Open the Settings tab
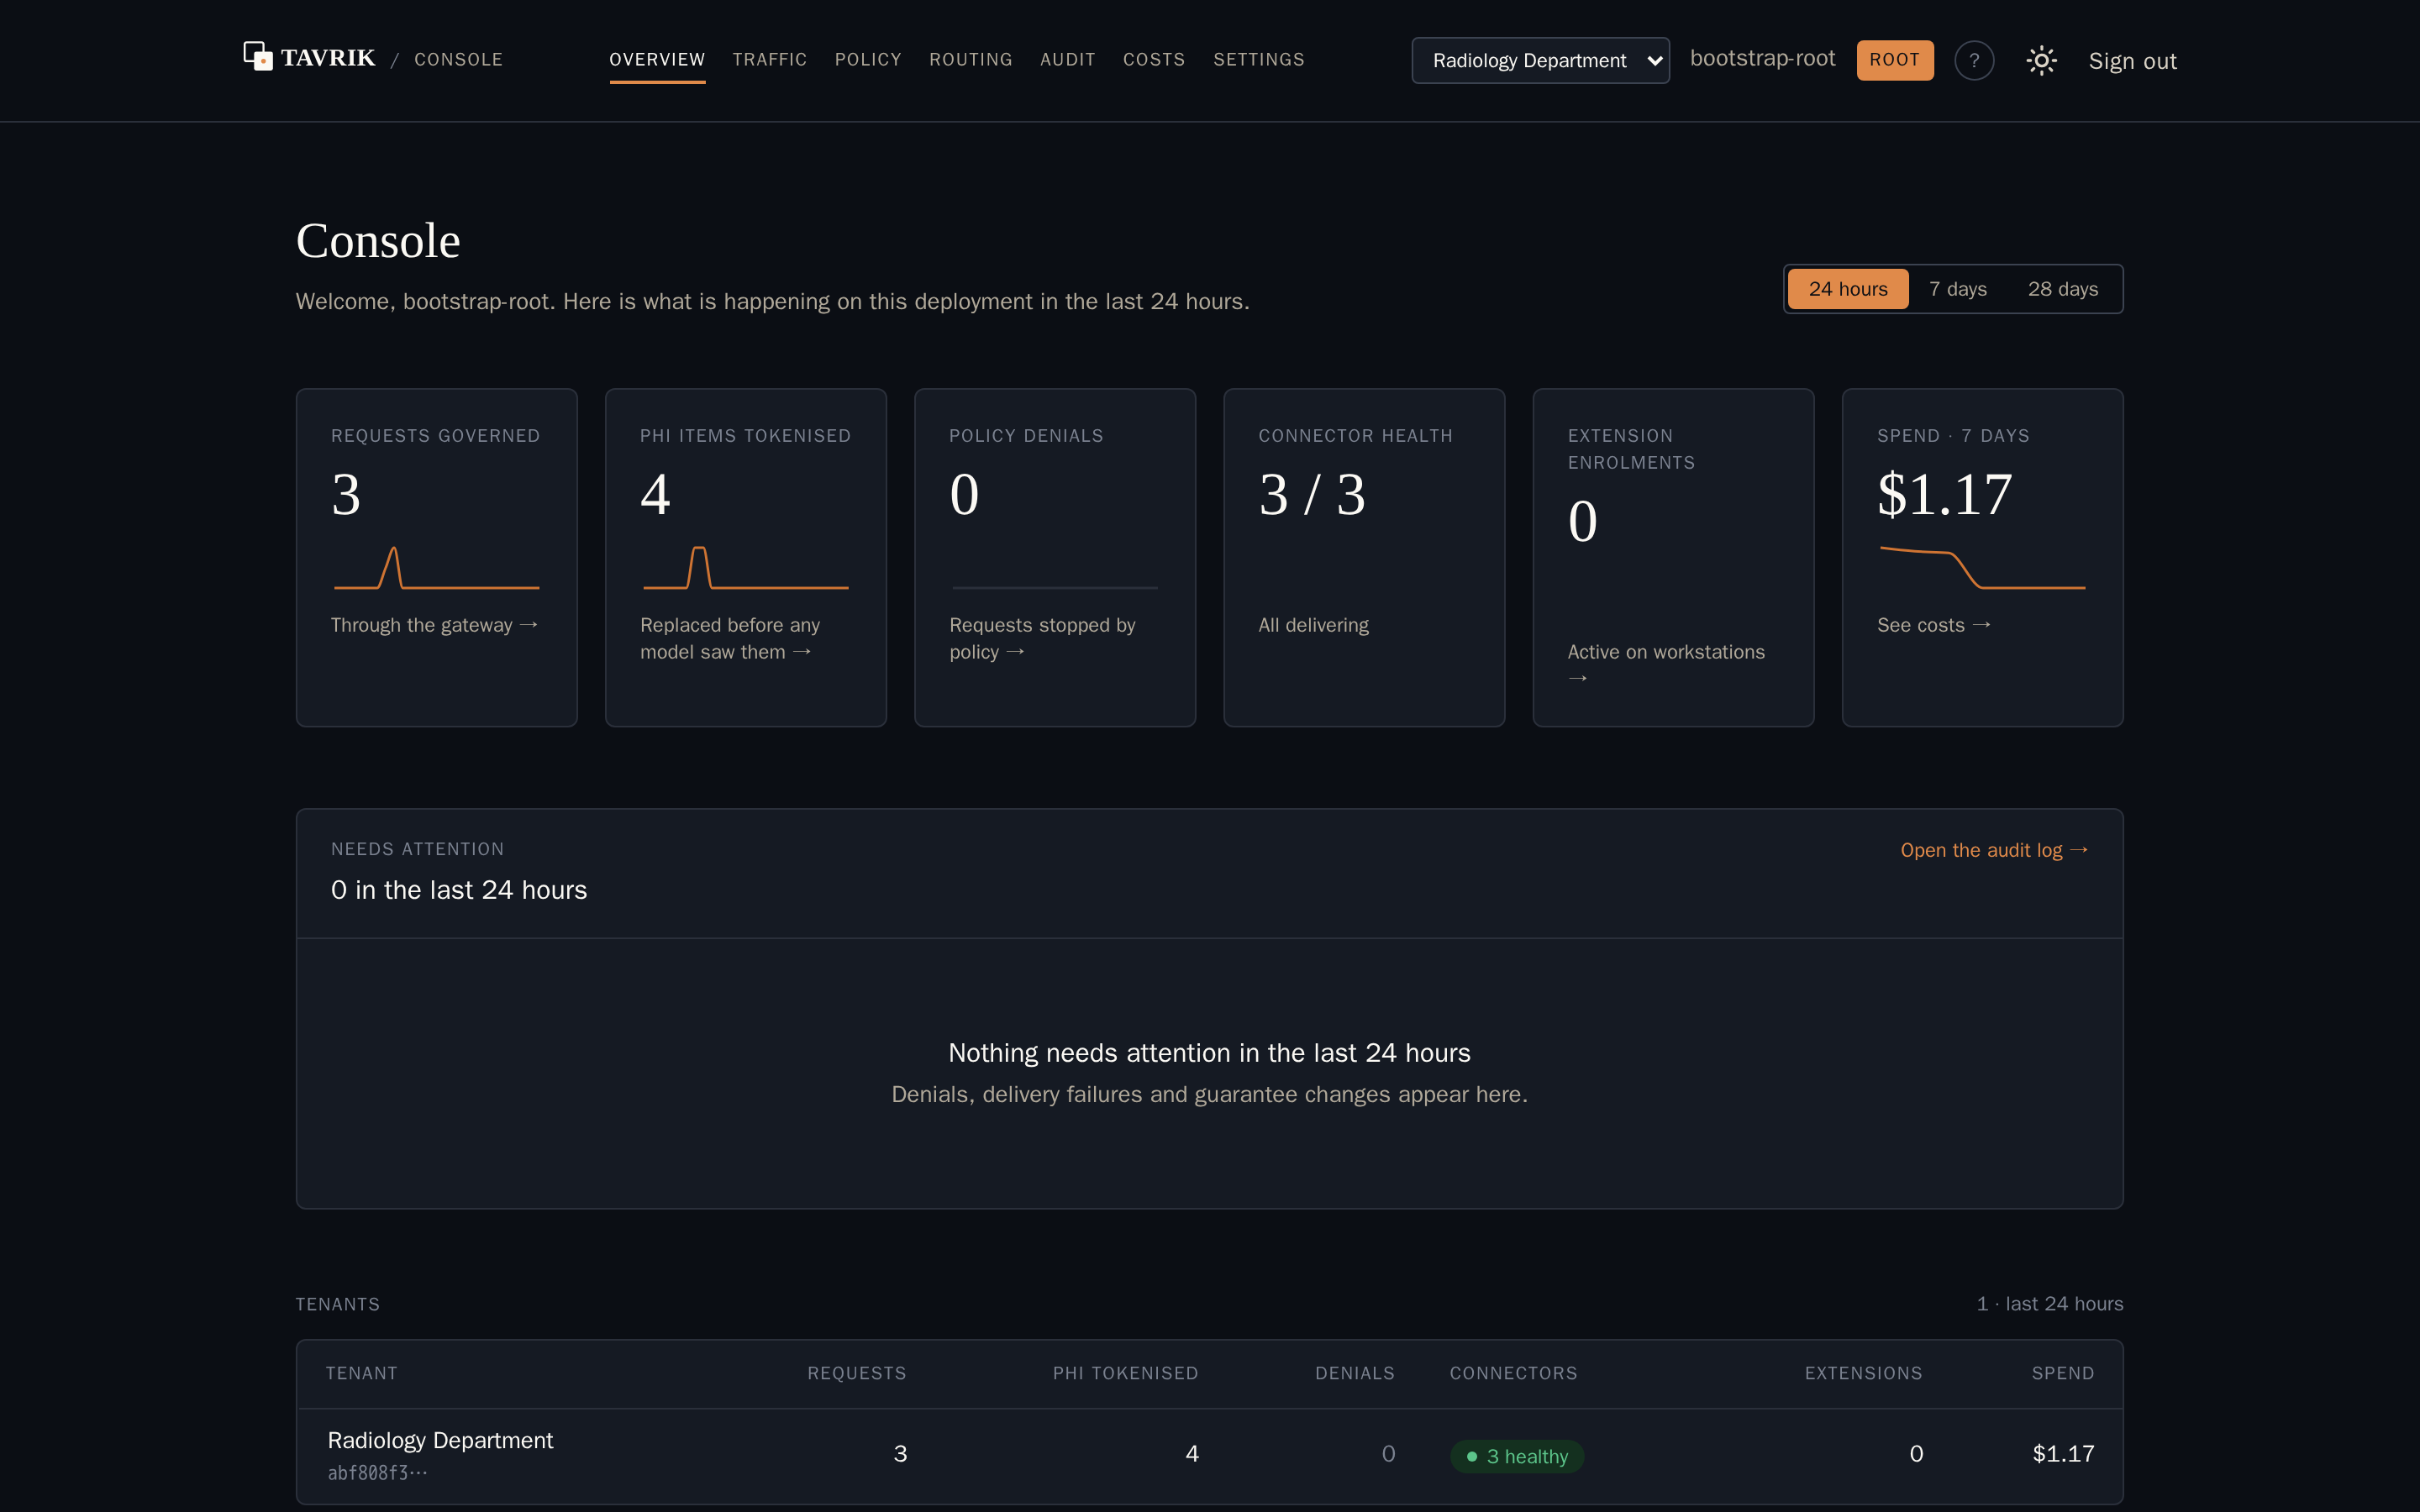The image size is (2420, 1512). tap(1258, 60)
